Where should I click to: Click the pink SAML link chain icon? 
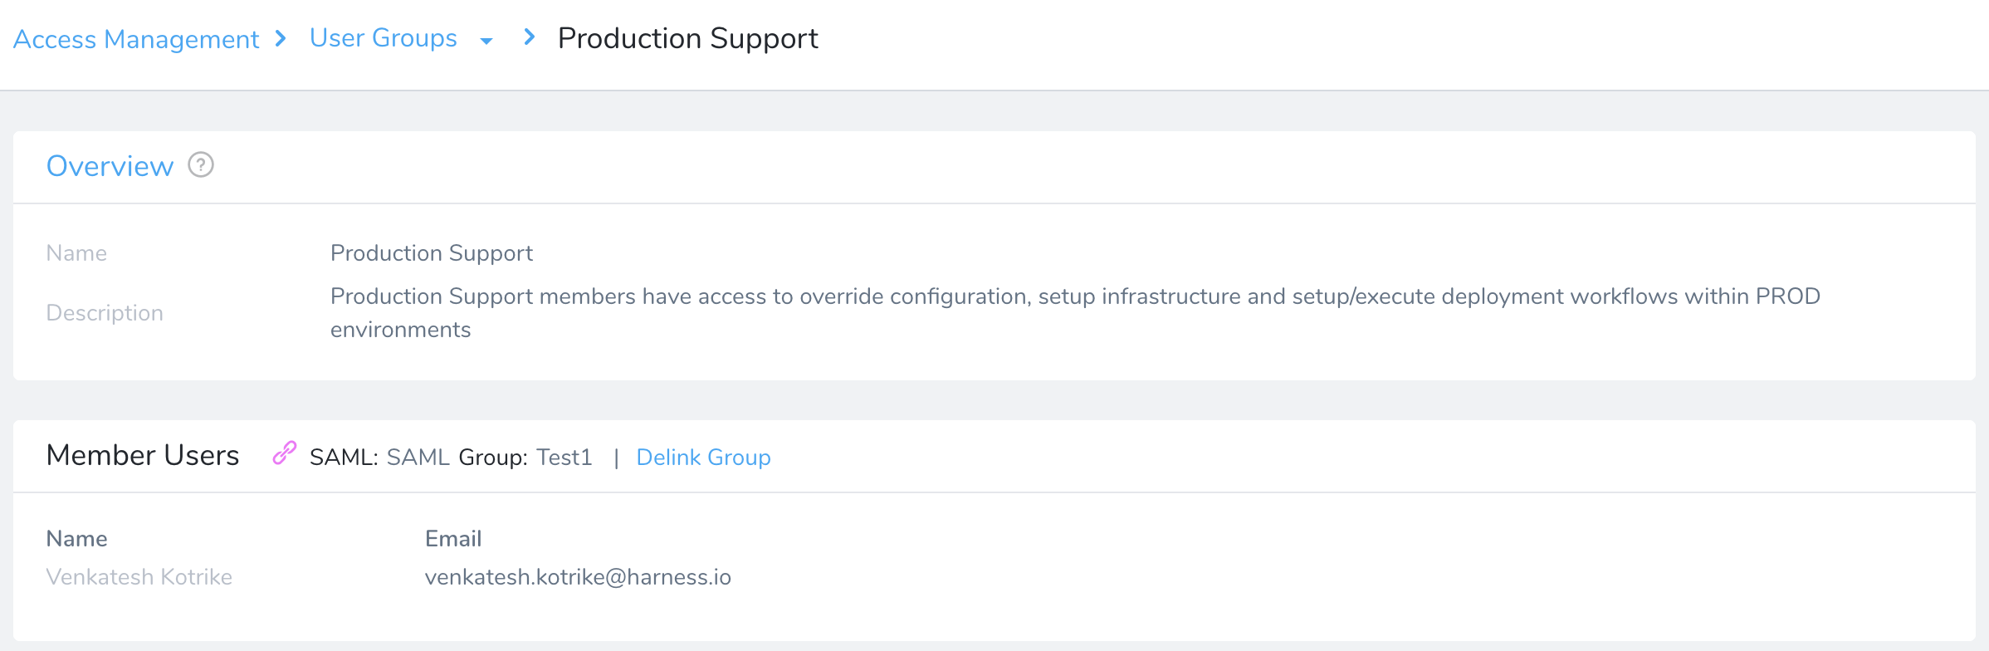coord(285,453)
